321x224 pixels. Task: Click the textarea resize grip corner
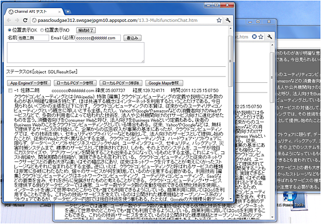pyautogui.click(x=143, y=61)
